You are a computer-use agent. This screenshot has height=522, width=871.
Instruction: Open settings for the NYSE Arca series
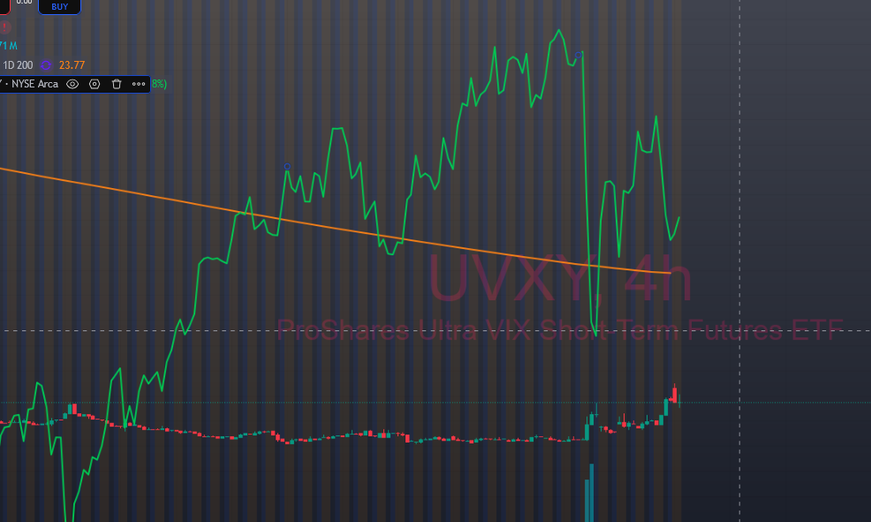pos(95,84)
